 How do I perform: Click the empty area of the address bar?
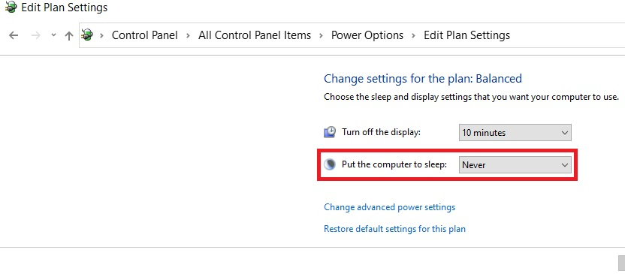coord(566,35)
